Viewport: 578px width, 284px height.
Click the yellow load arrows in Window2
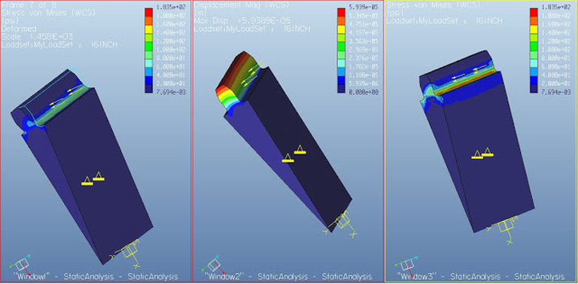point(251,75)
